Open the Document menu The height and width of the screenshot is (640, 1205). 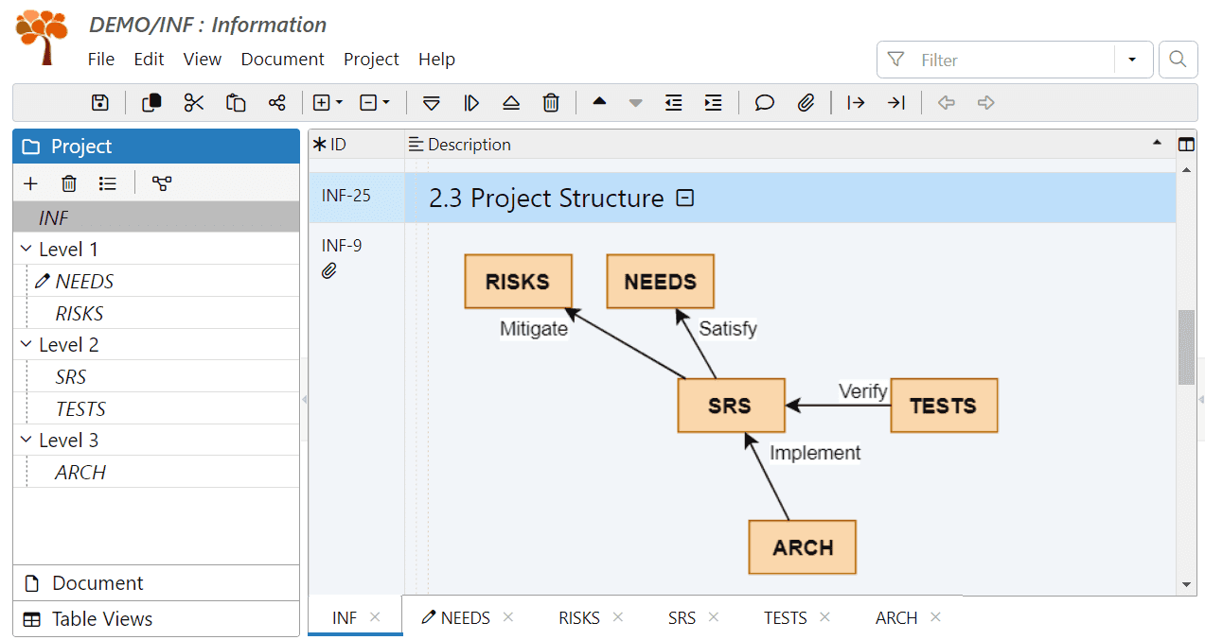[282, 59]
